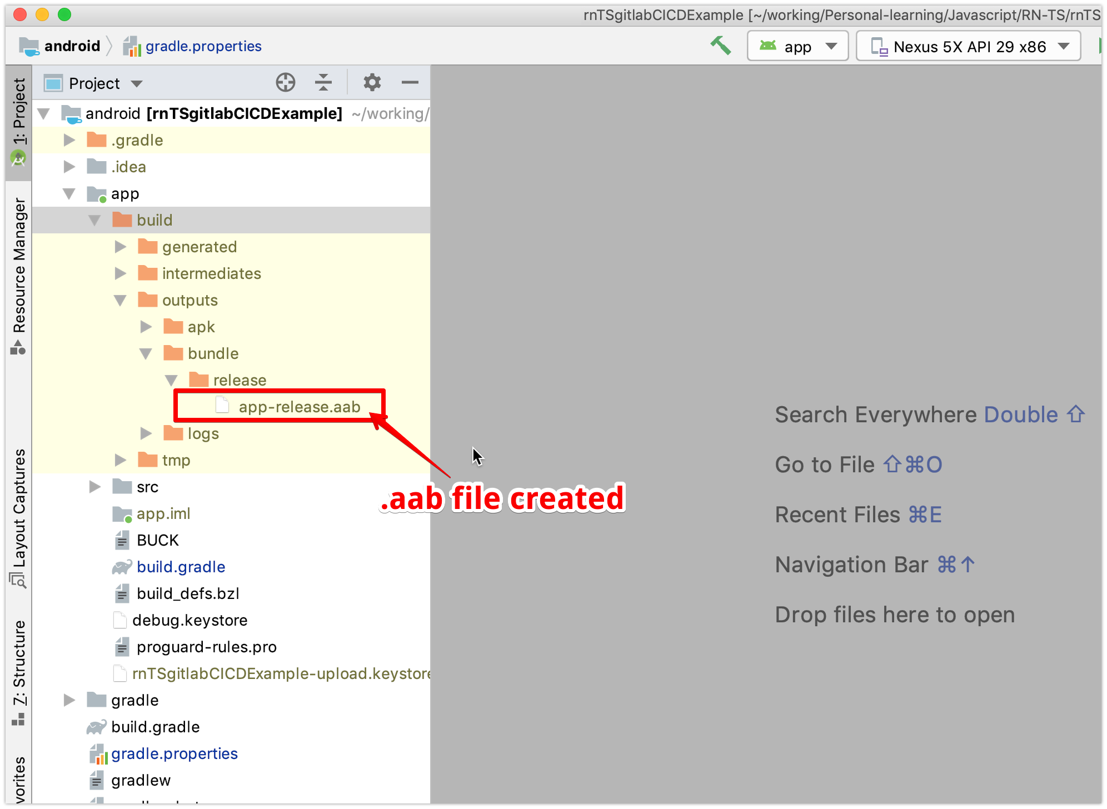Click the Make Project hammer icon
Image resolution: width=1107 pixels, height=809 pixels.
tap(720, 46)
